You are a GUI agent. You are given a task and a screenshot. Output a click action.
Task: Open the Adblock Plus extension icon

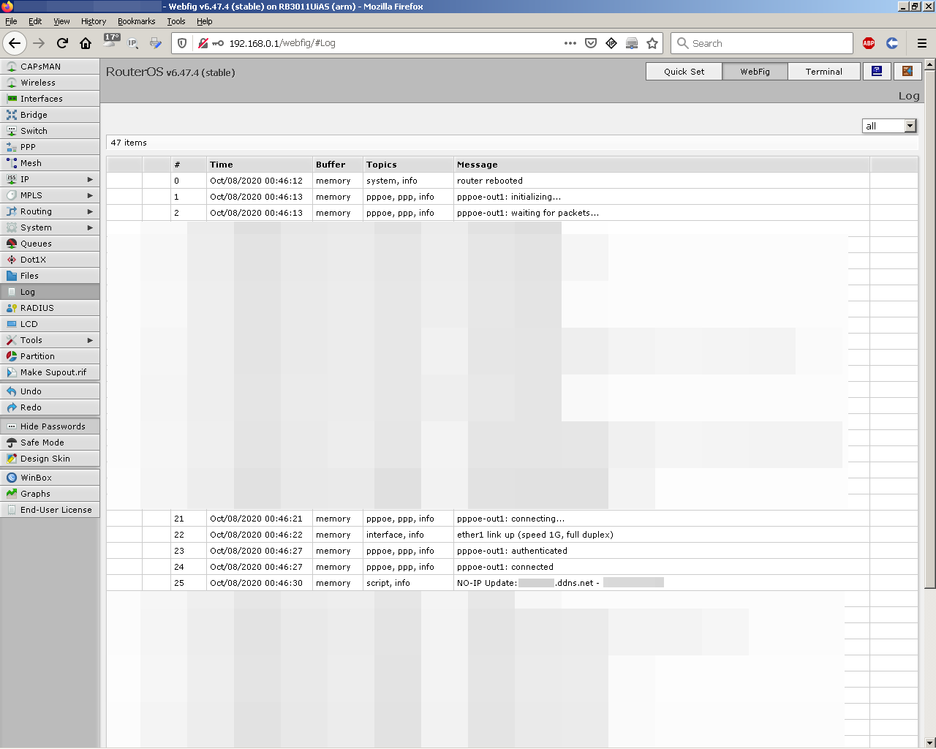[869, 43]
